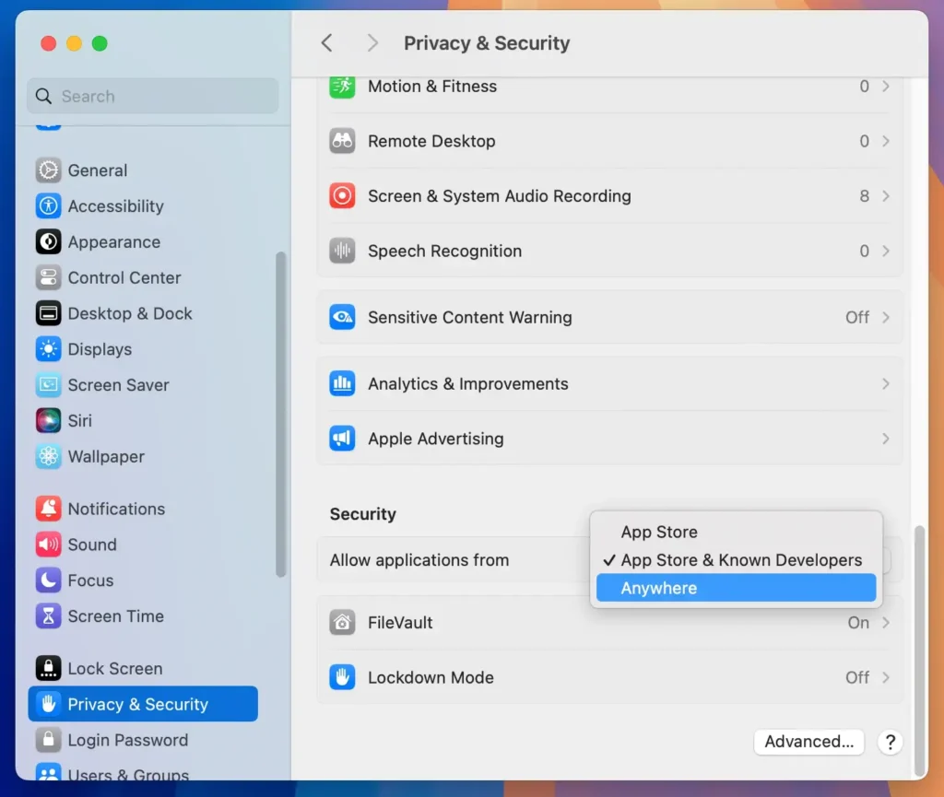
Task: Open General settings icon in sidebar
Action: [x=48, y=170]
